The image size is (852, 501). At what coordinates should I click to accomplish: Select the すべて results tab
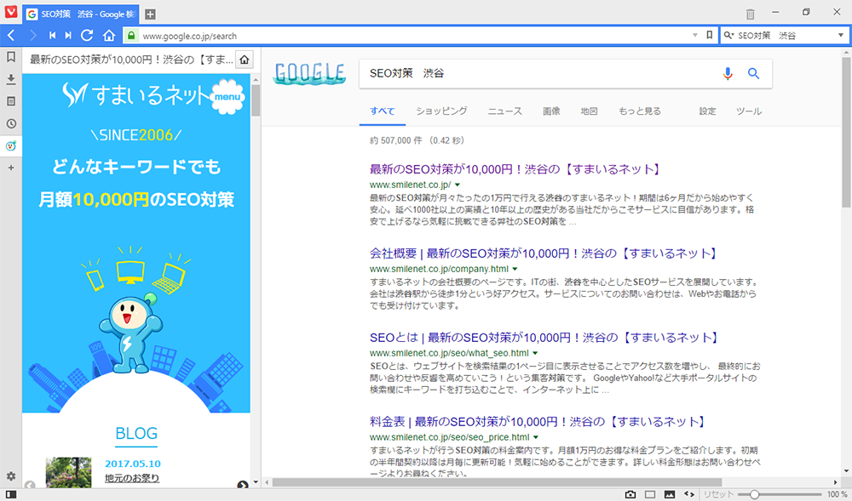click(383, 111)
